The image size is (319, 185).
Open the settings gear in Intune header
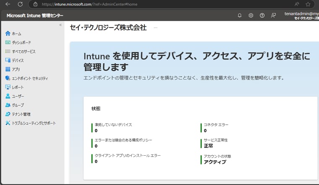(251, 15)
